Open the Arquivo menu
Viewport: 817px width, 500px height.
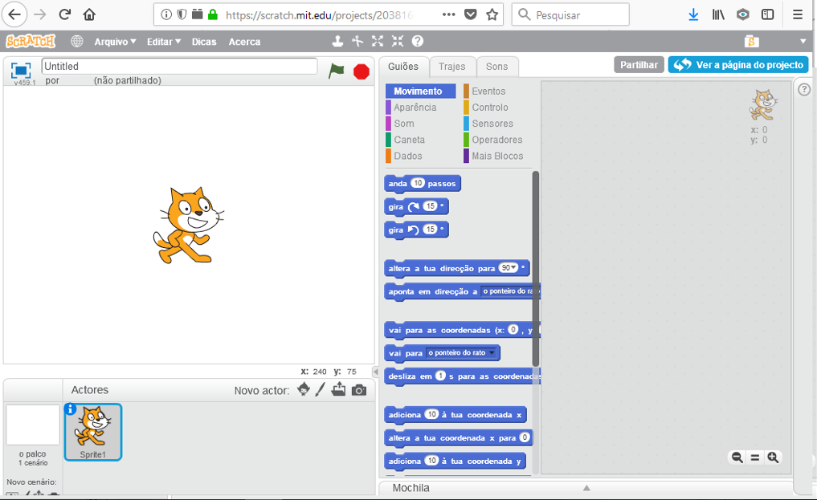click(115, 42)
